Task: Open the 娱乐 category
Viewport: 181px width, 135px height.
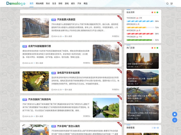Action: point(73,3)
